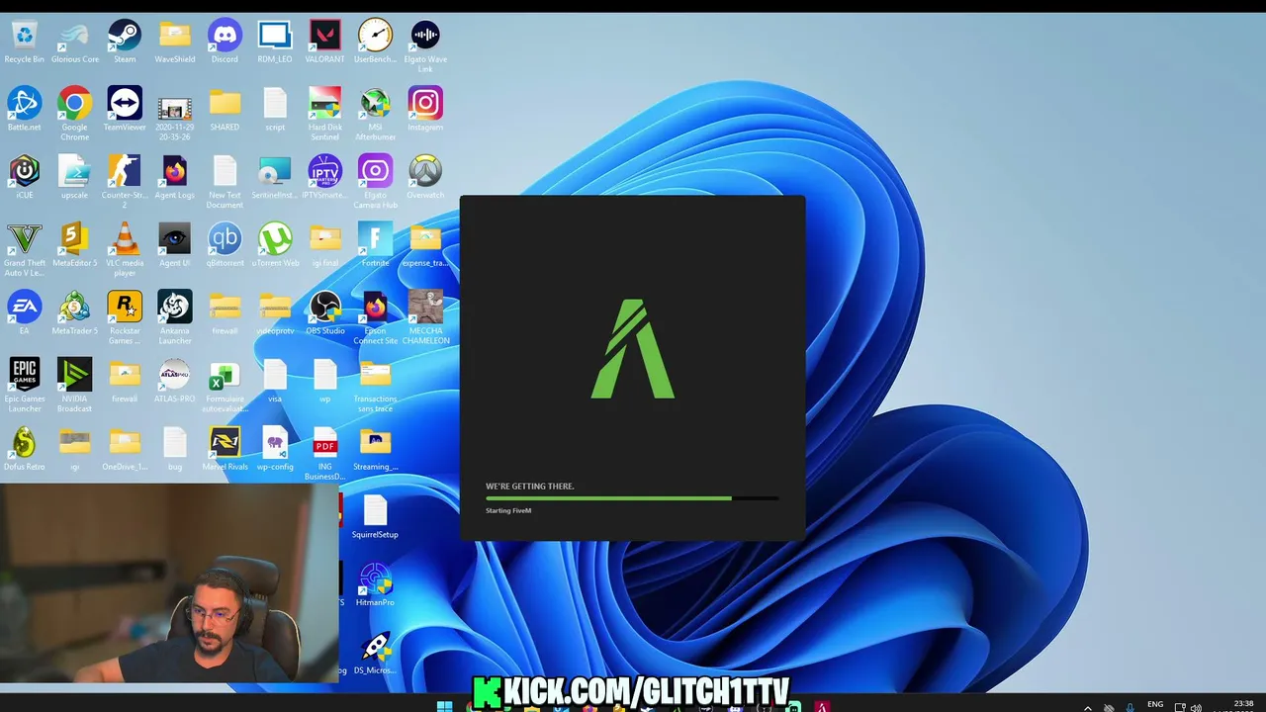Open the expense_tra... folder
Viewport: 1266px width, 712px height.
[425, 239]
